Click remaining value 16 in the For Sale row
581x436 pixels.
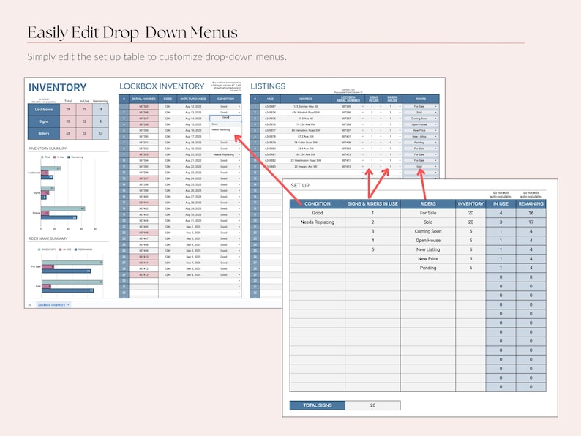[x=531, y=213]
